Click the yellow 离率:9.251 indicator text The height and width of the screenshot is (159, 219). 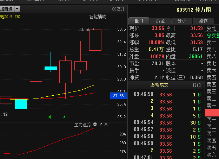coord(10,17)
